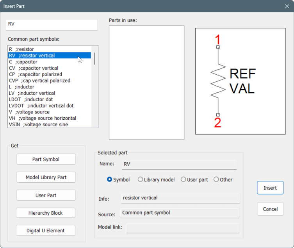Viewport: 294px width, 248px height.
Task: Click the Insert button
Action: (x=270, y=188)
